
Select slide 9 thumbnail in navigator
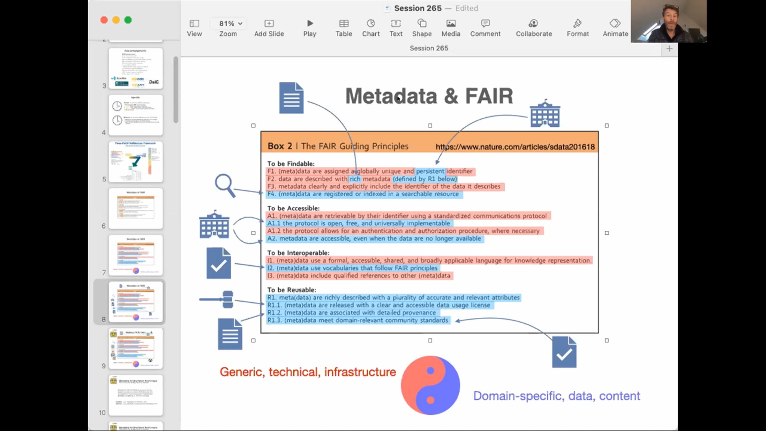pyautogui.click(x=136, y=349)
